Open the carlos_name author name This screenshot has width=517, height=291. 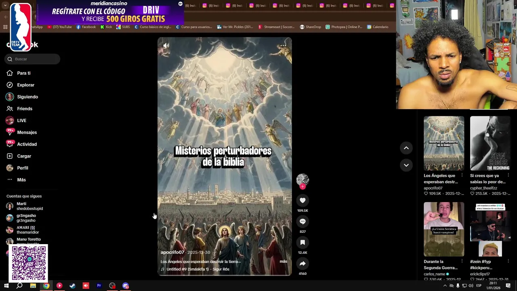click(434, 274)
